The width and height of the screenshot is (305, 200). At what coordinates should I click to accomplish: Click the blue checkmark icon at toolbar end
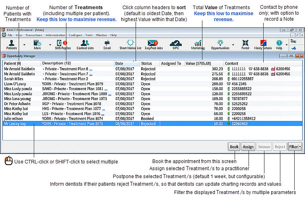(x=294, y=48)
